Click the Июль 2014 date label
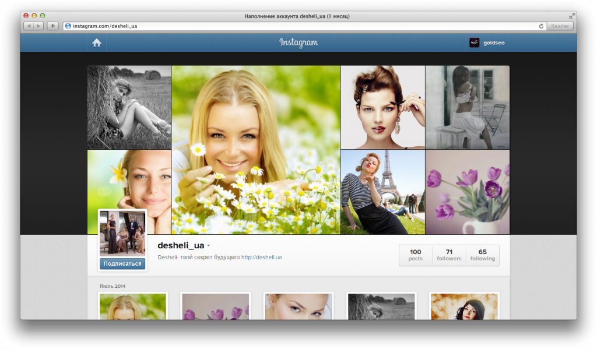Image resolution: width=597 pixels, height=349 pixels. [113, 286]
